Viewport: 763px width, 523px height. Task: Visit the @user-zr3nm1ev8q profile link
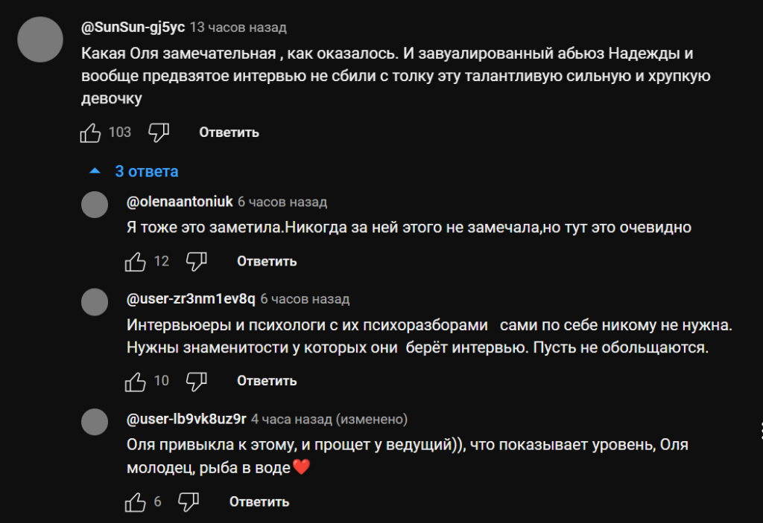coord(191,299)
